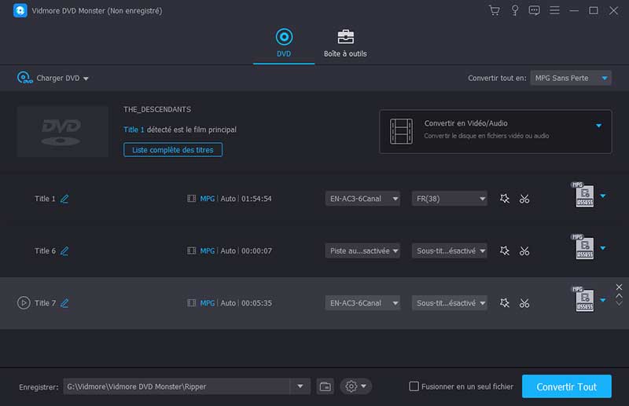Switch to the Boîte à outils tab
Image resolution: width=629 pixels, height=406 pixels.
(x=345, y=44)
